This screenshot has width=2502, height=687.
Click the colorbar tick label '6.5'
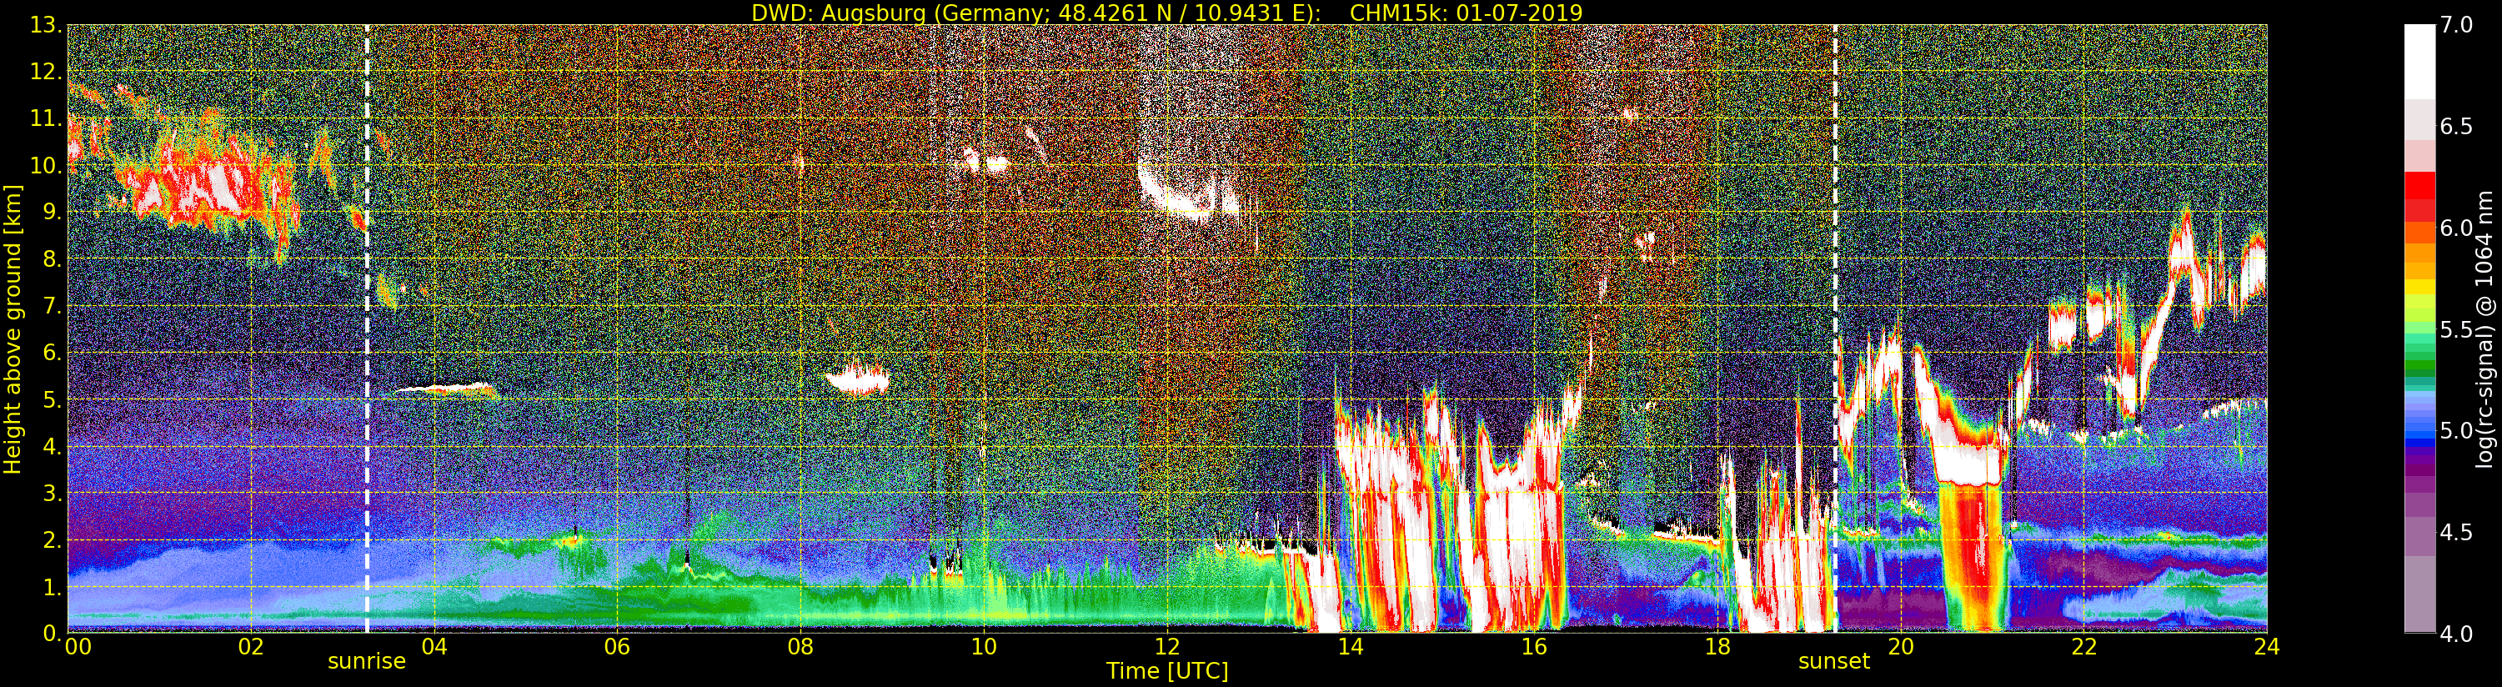coord(2456,127)
